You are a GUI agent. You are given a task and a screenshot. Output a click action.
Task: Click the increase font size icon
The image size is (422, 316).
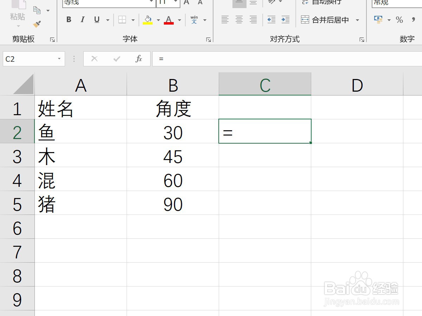point(186,3)
